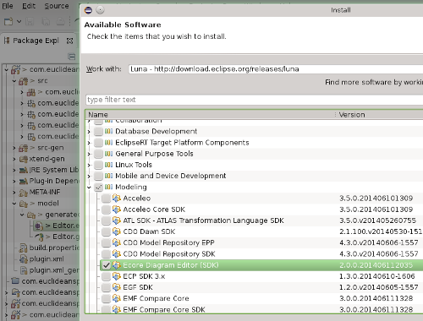This screenshot has width=423, height=321.
Task: Click the Acceleo Core SDK feature icon
Action: pos(117,209)
